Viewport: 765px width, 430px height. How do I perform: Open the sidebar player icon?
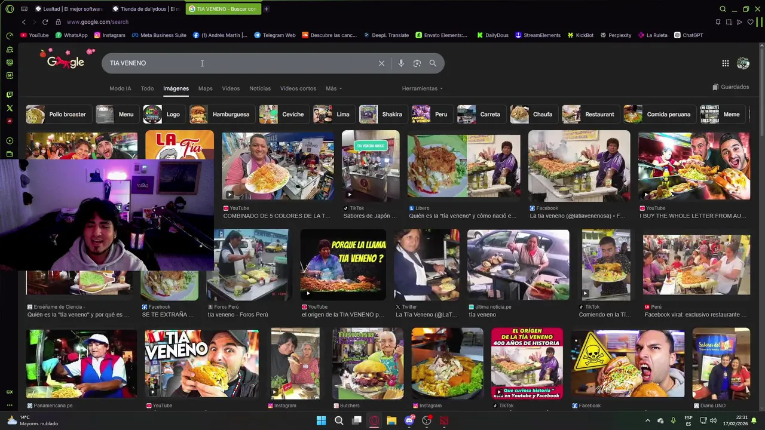coord(10,141)
